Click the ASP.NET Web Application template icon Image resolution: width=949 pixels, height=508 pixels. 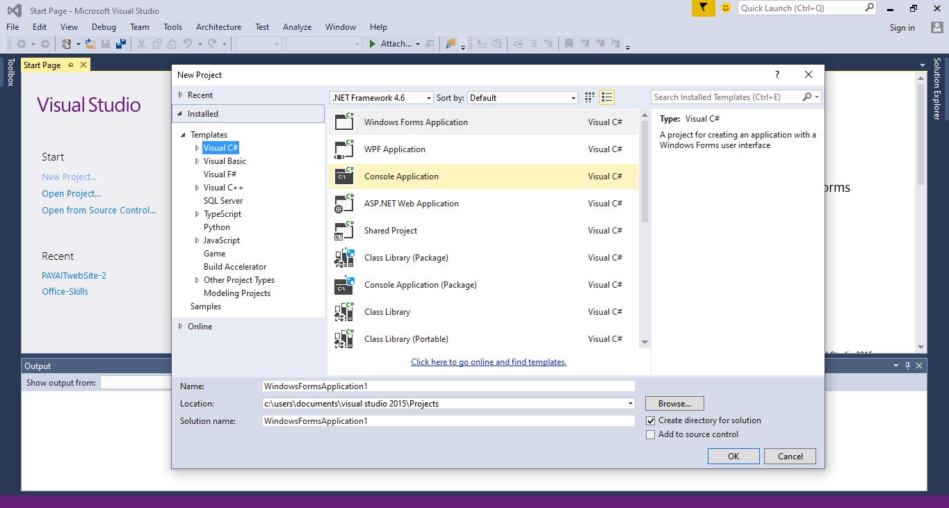click(345, 203)
